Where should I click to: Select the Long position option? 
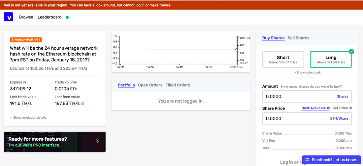click(331, 59)
